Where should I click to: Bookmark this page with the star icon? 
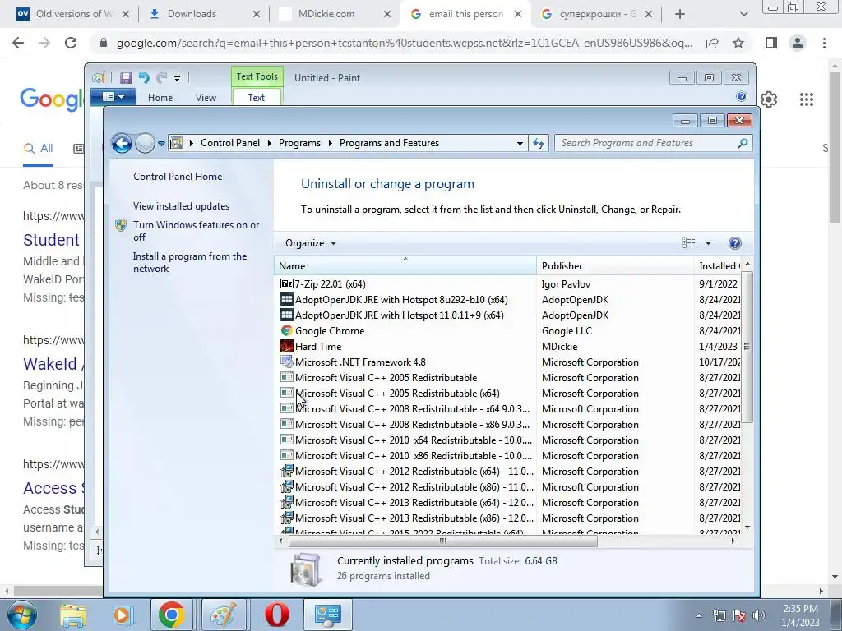[738, 43]
